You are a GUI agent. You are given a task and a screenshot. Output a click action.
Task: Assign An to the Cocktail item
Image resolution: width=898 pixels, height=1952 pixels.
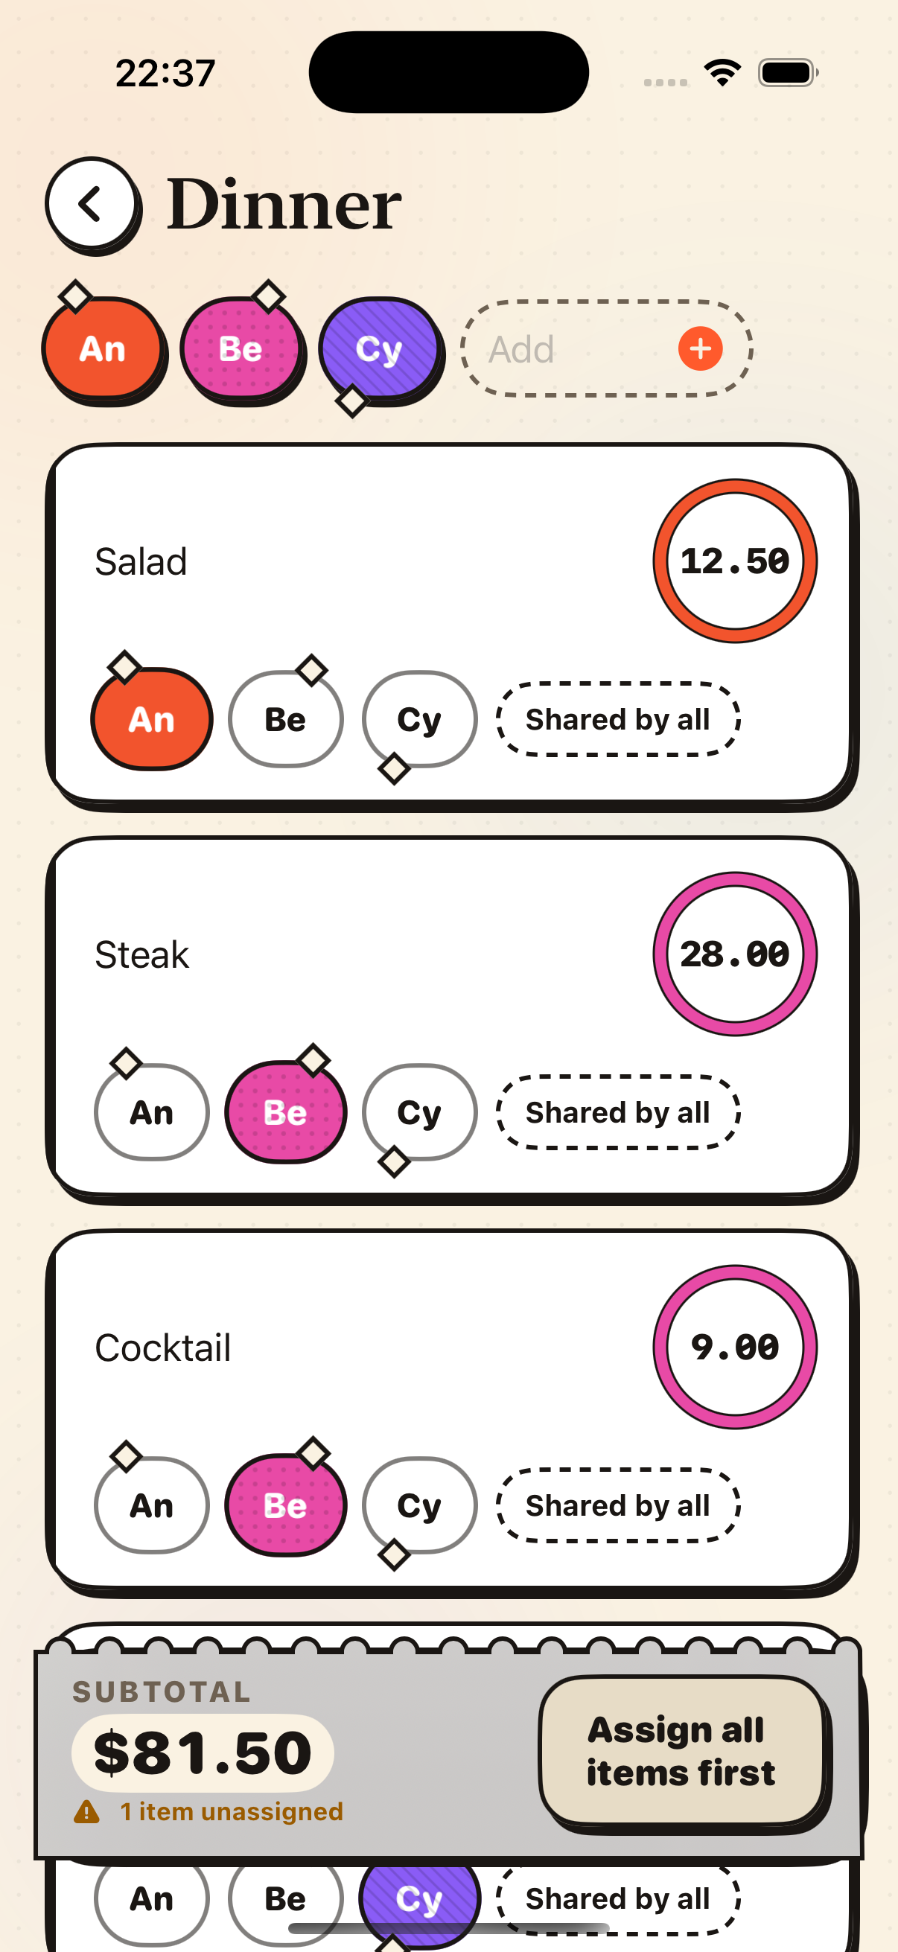pos(152,1505)
